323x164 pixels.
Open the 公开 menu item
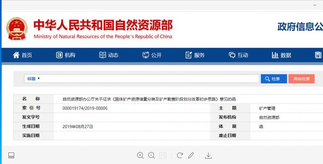(156, 55)
